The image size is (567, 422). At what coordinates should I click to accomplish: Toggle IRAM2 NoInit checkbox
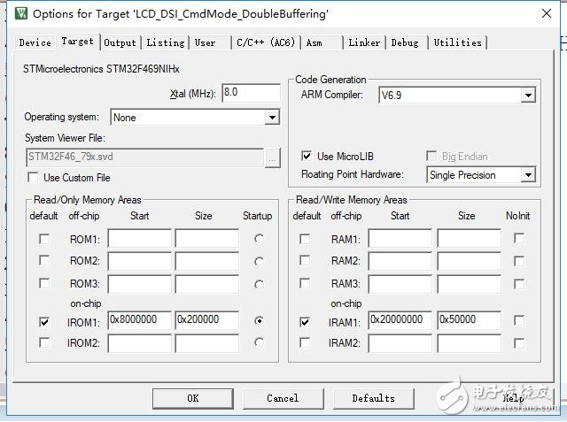click(519, 343)
